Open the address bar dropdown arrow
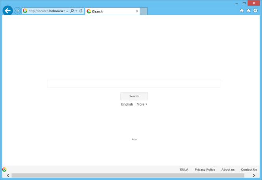The height and width of the screenshot is (180, 262). [76, 11]
